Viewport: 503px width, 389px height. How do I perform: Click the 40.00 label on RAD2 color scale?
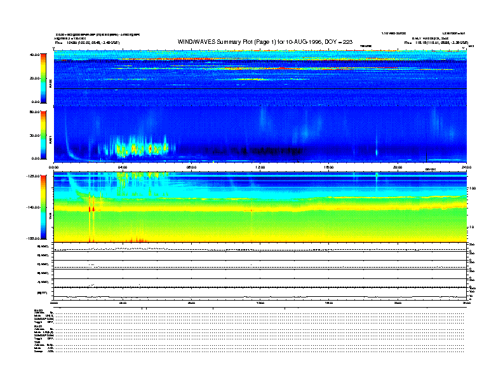coord(35,55)
